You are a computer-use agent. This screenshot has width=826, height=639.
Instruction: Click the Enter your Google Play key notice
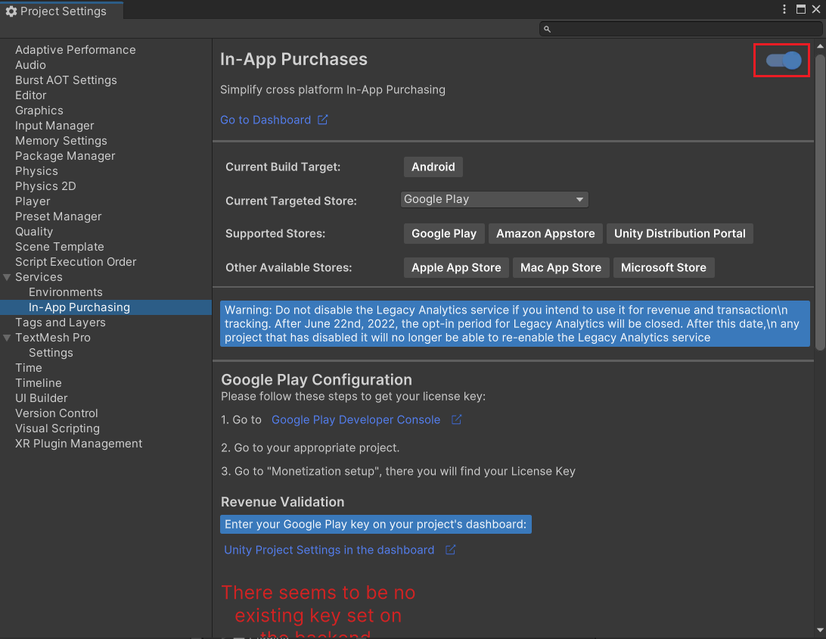(376, 525)
